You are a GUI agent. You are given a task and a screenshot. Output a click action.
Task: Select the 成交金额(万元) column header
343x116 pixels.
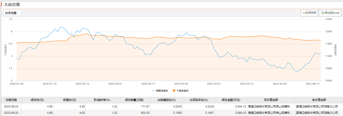tap(231, 100)
